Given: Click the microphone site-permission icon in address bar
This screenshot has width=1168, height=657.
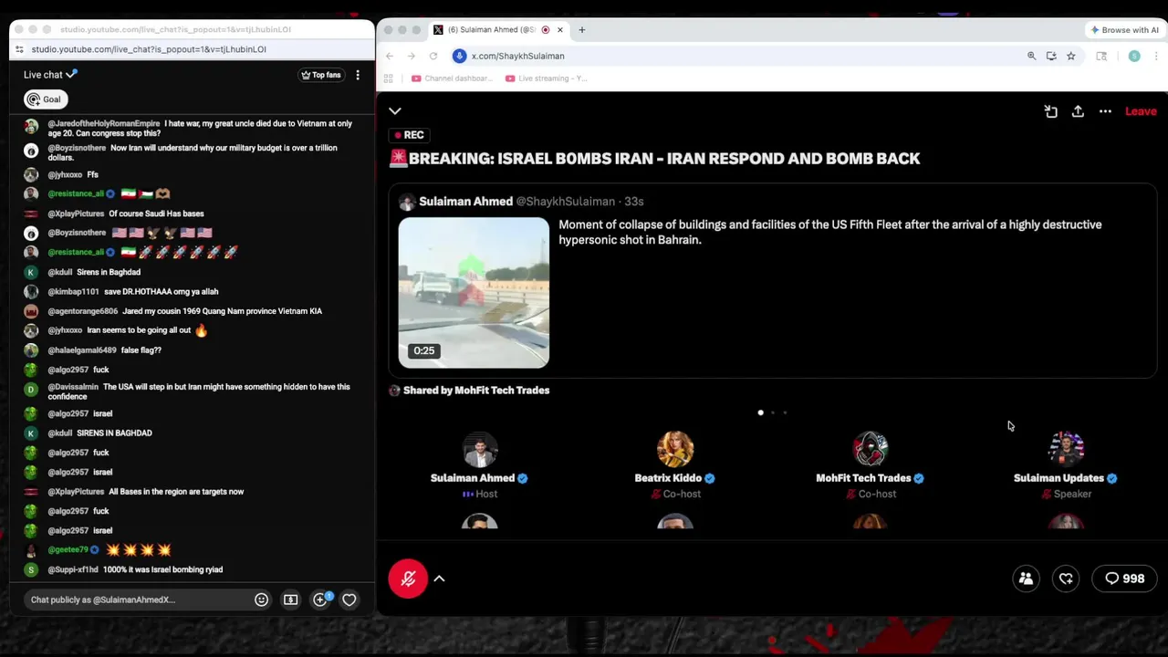Looking at the screenshot, I should point(460,56).
